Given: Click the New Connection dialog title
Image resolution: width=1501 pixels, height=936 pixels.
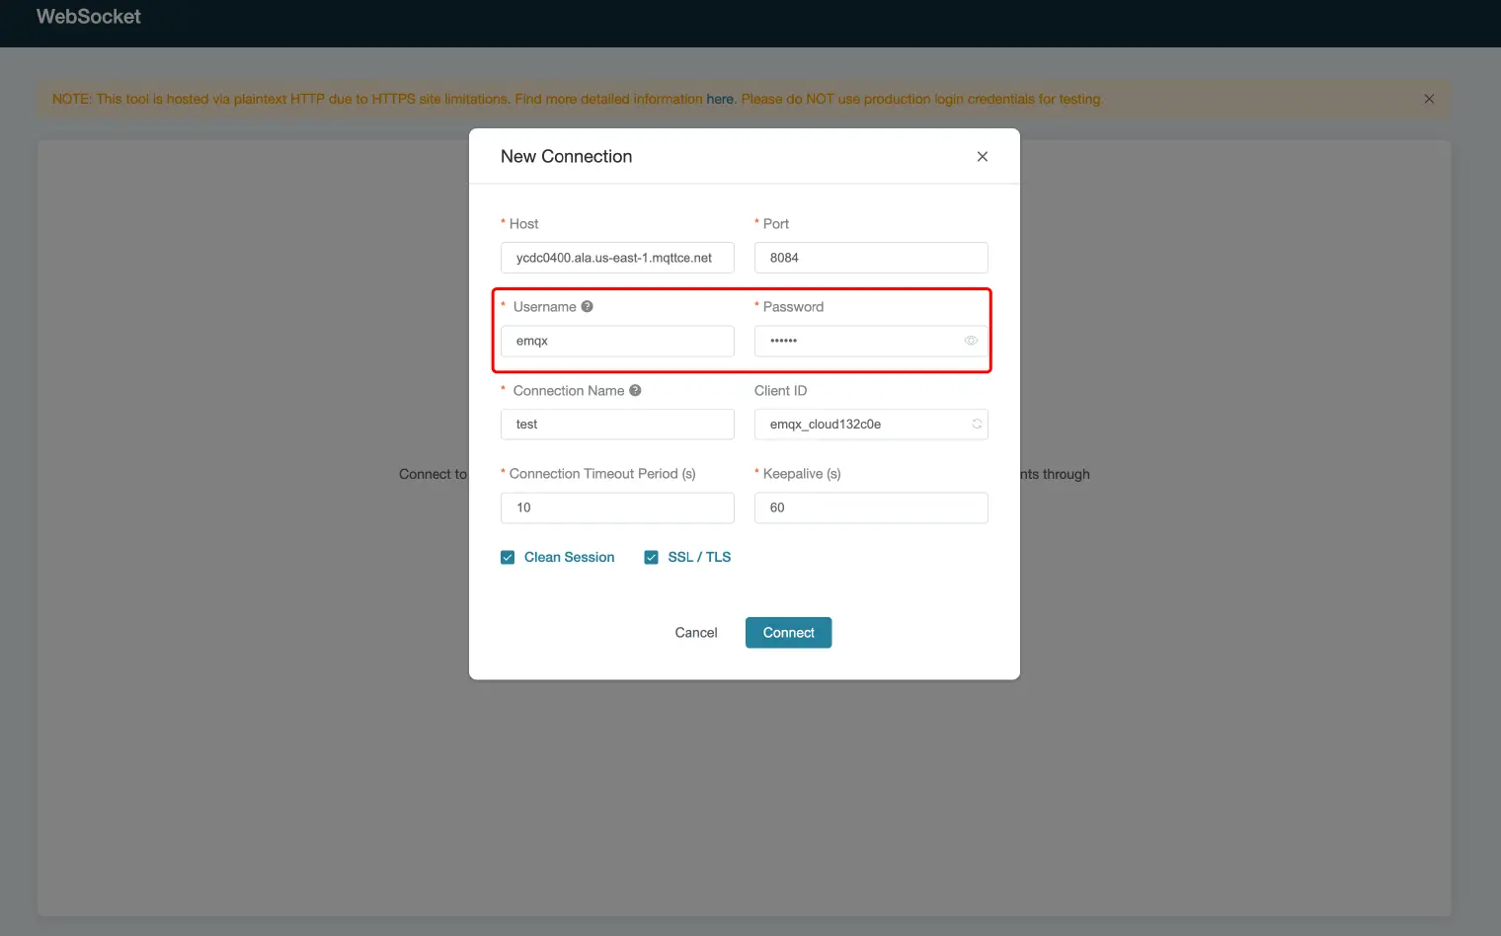Looking at the screenshot, I should click(566, 156).
